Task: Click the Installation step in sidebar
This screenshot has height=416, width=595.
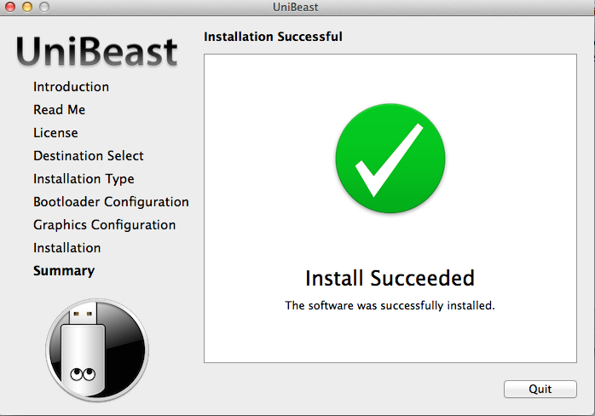Action: [x=66, y=248]
